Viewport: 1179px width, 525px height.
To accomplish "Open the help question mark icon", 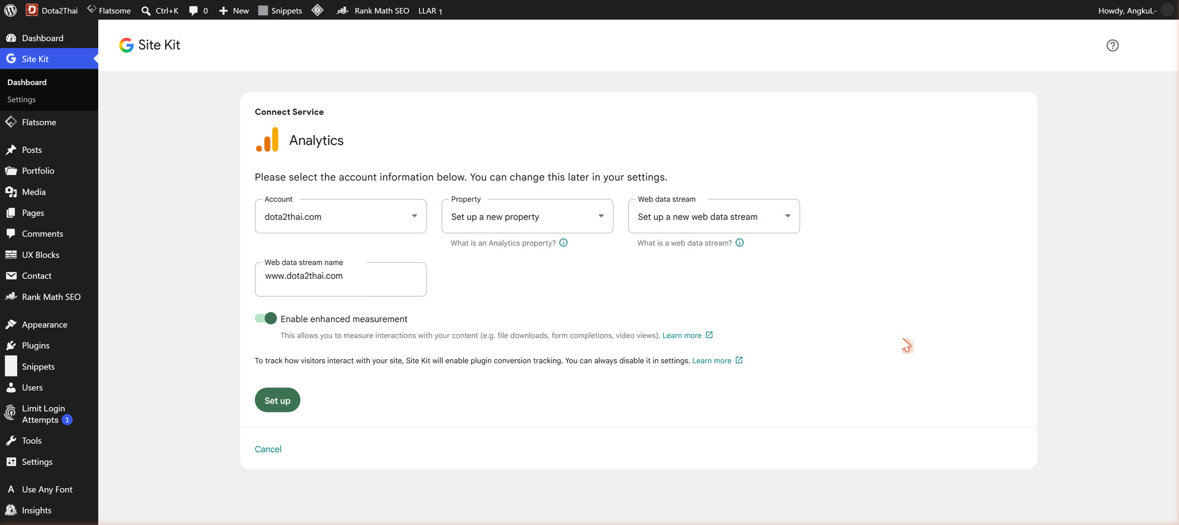I will 1112,45.
